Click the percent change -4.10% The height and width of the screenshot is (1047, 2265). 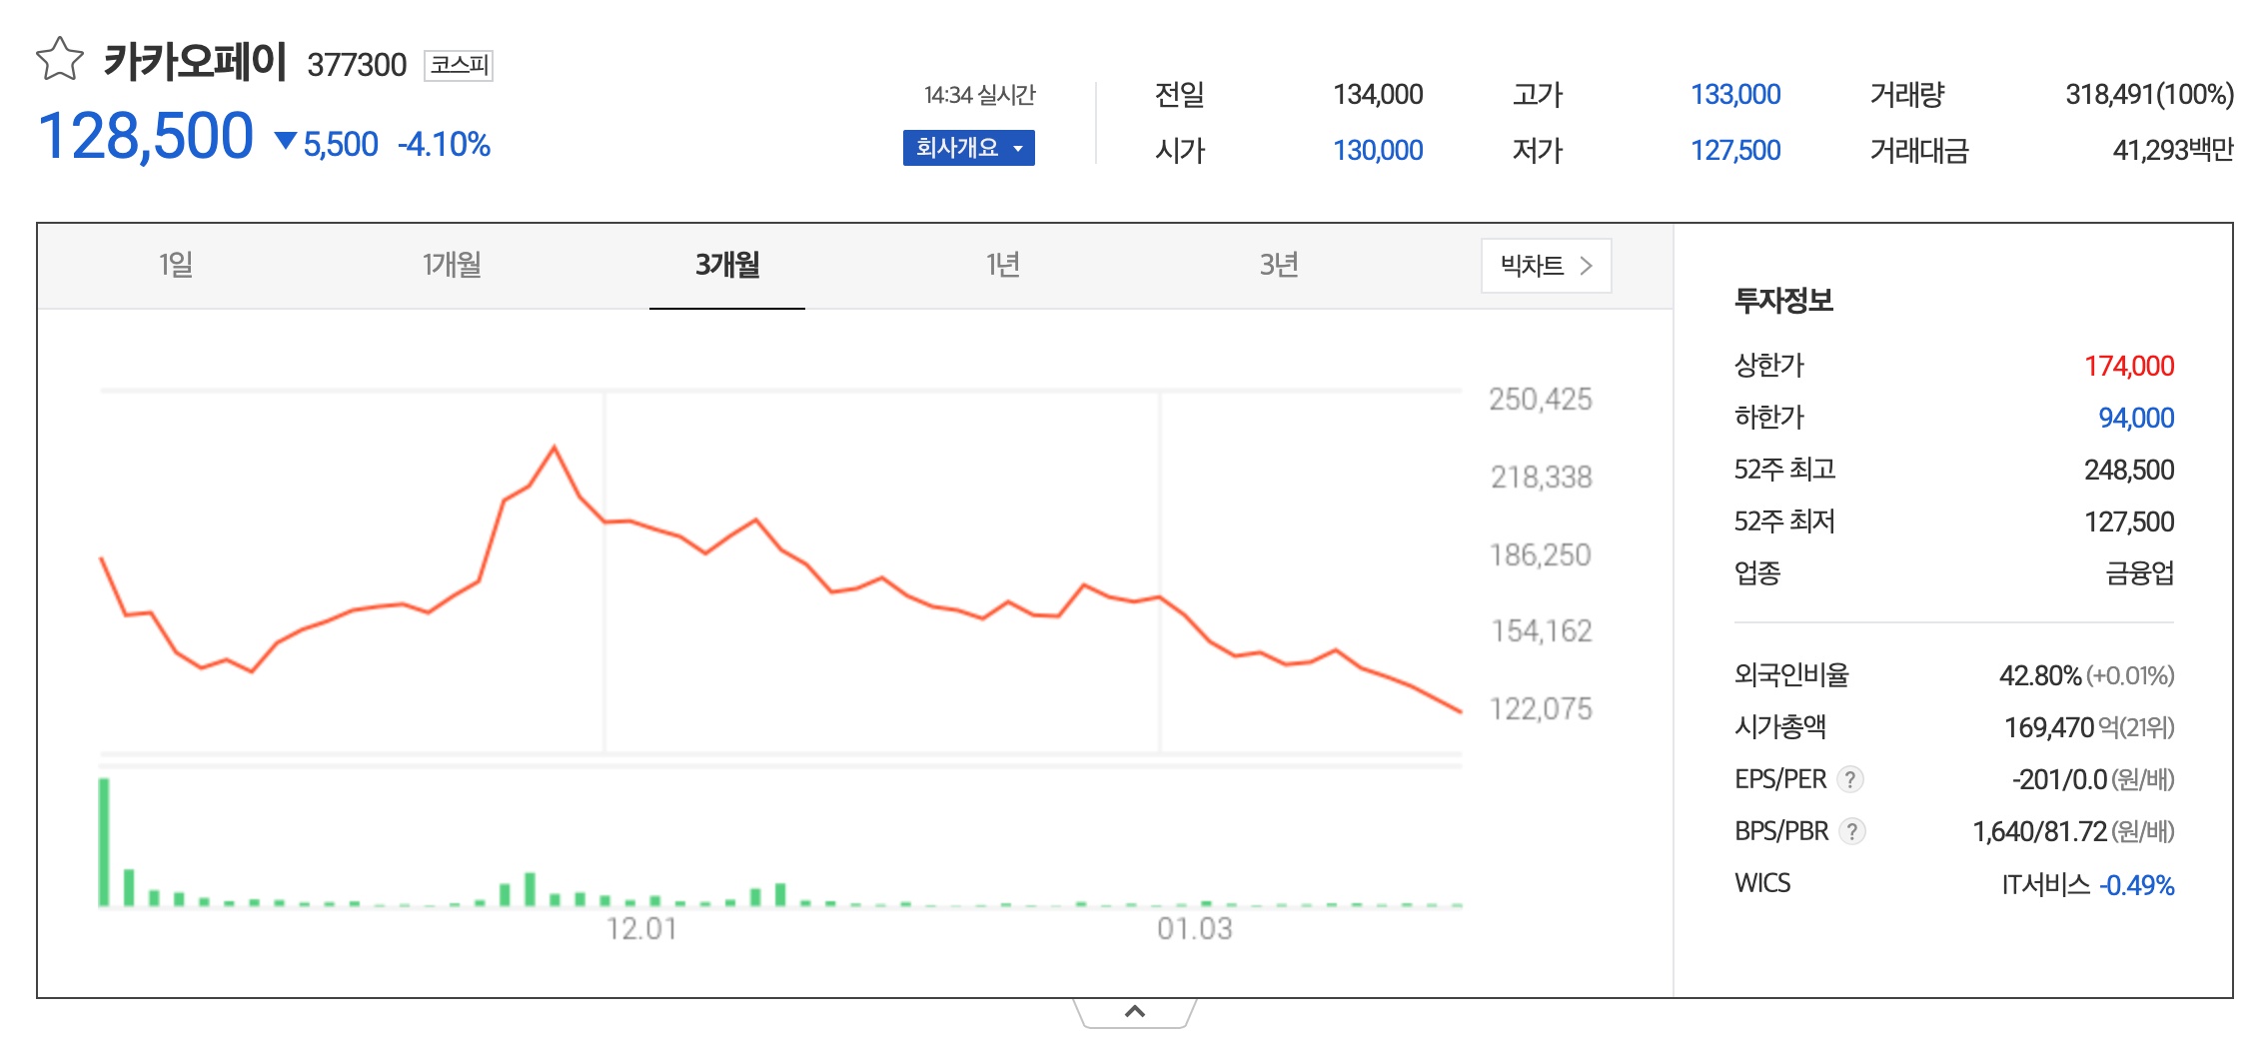pyautogui.click(x=444, y=145)
